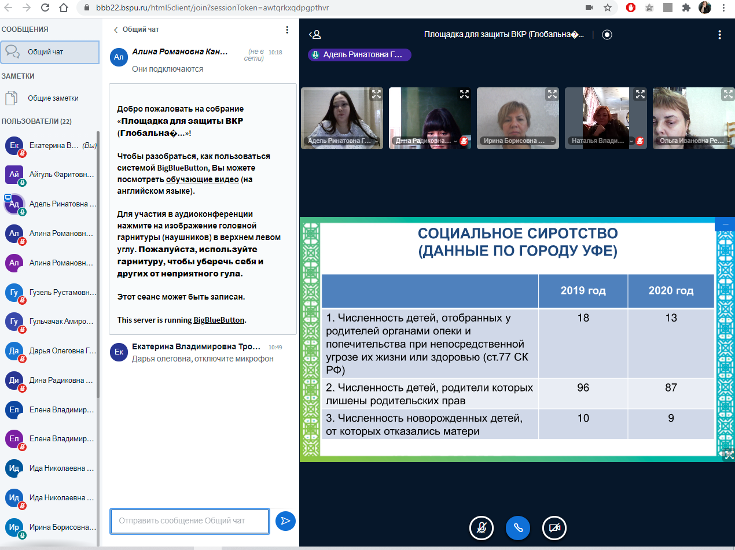The image size is (735, 550).
Task: Toggle the user list panel icon
Action: coord(314,35)
